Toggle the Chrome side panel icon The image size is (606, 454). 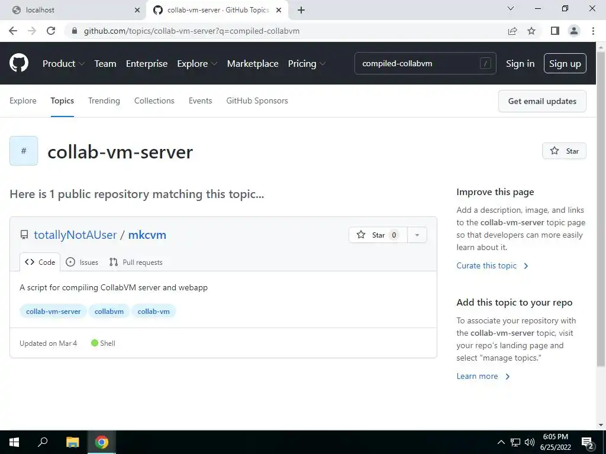pyautogui.click(x=555, y=31)
